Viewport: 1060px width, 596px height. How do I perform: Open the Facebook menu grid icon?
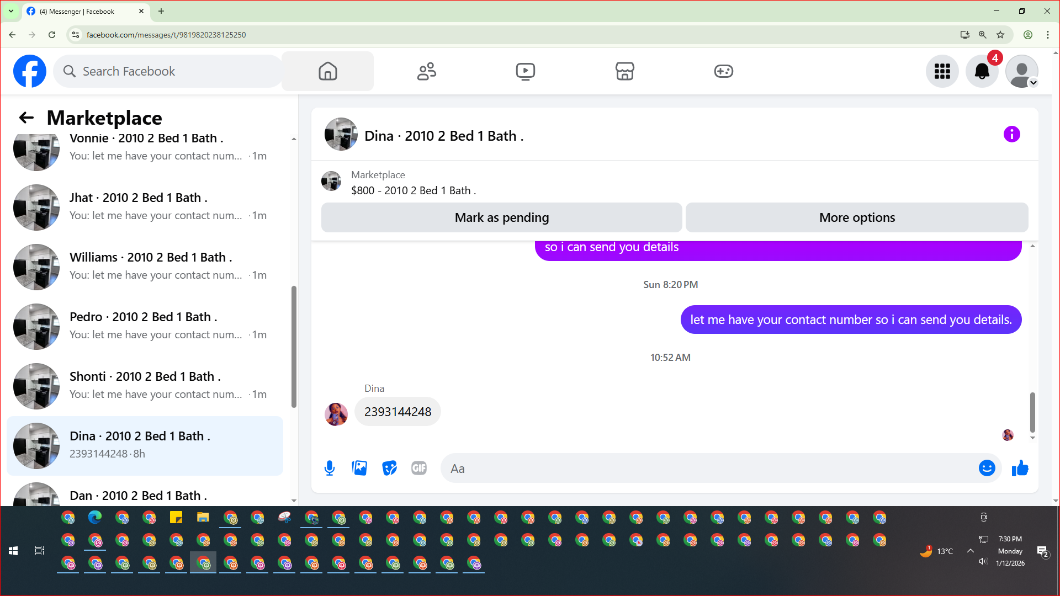[942, 71]
